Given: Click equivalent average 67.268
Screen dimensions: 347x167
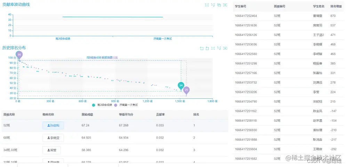Looking at the screenshot, I should pos(123,125).
